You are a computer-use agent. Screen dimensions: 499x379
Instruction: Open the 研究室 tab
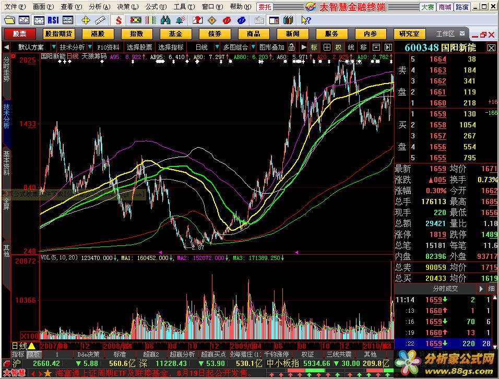[x=409, y=34]
